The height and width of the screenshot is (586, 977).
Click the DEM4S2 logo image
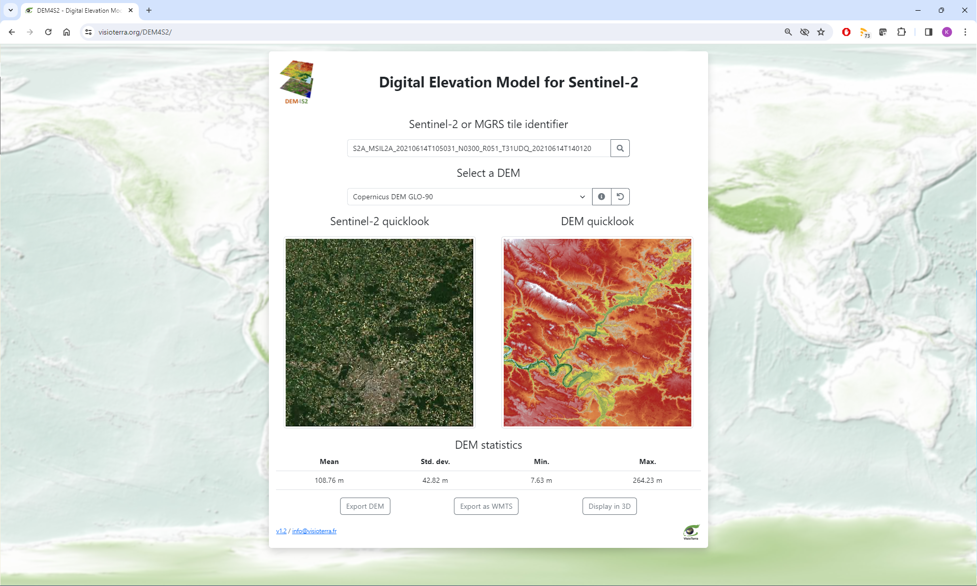click(x=296, y=82)
